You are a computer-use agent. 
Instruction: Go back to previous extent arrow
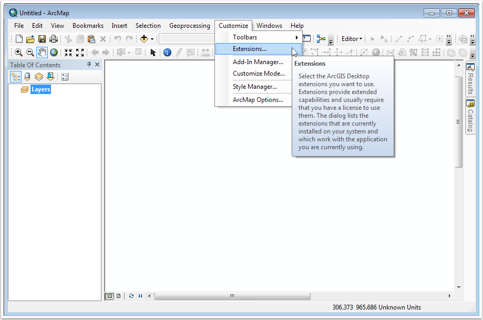tap(95, 53)
